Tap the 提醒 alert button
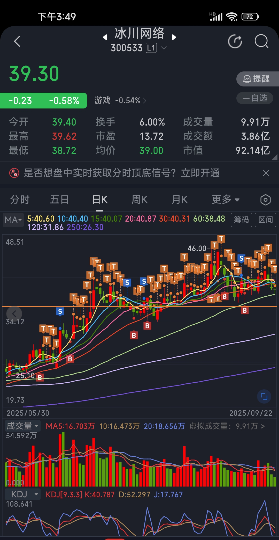279x540 pixels. click(258, 79)
